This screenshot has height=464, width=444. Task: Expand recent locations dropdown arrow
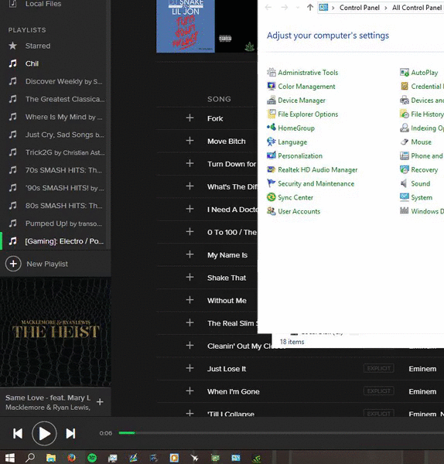pos(298,8)
